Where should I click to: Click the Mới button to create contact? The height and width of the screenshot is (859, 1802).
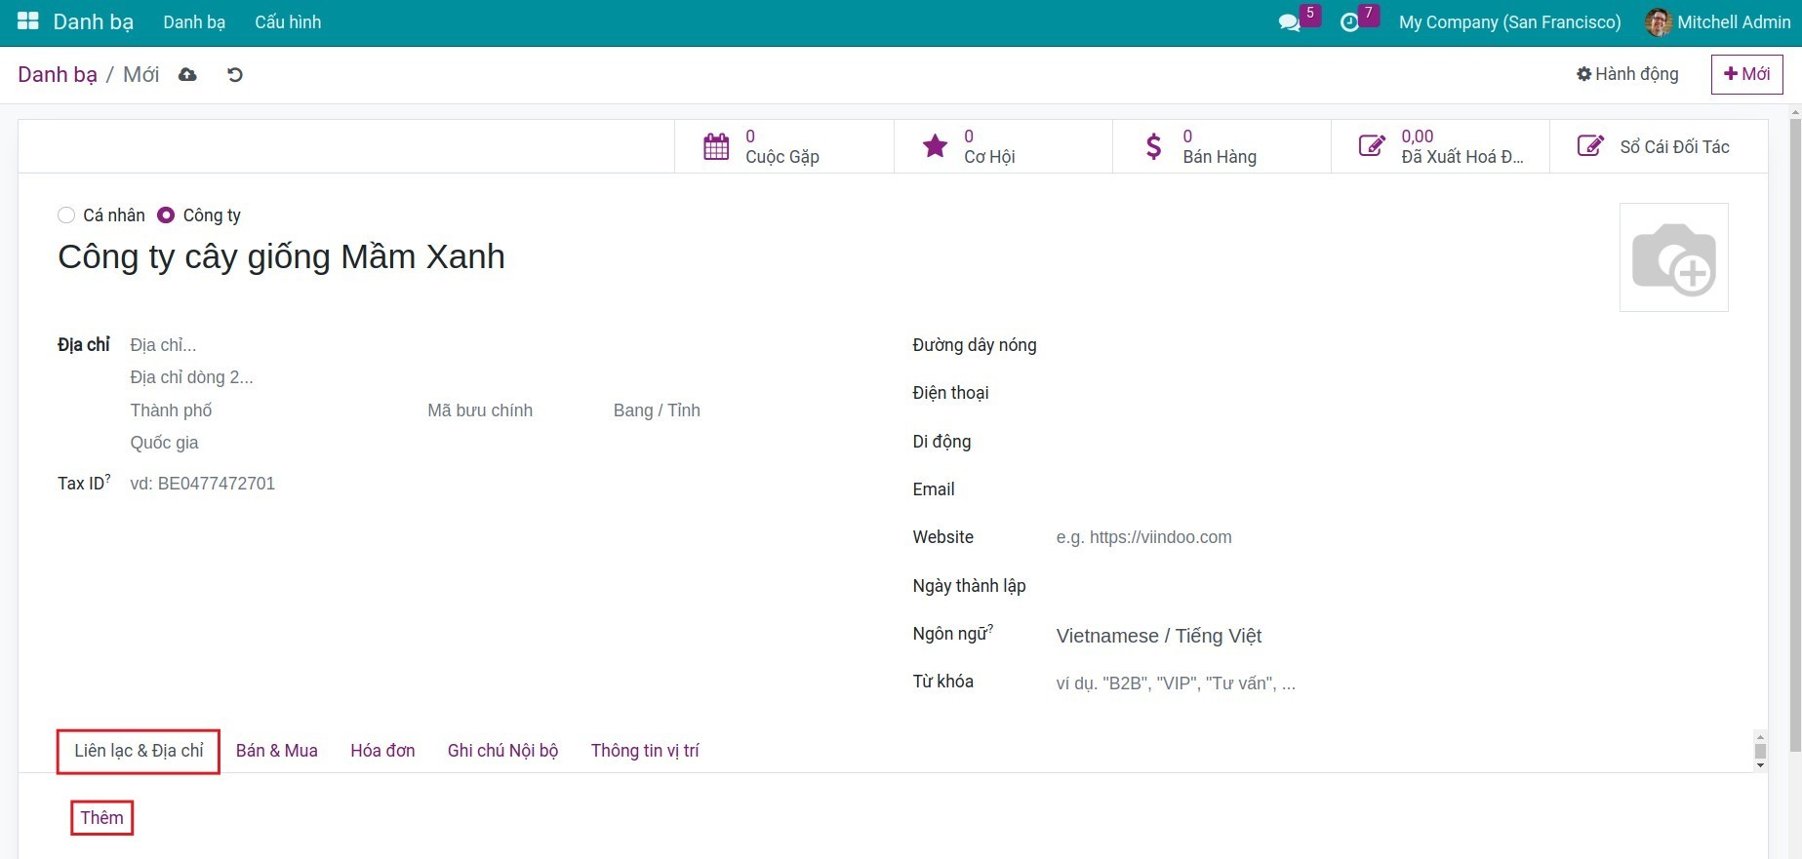[x=1746, y=74]
